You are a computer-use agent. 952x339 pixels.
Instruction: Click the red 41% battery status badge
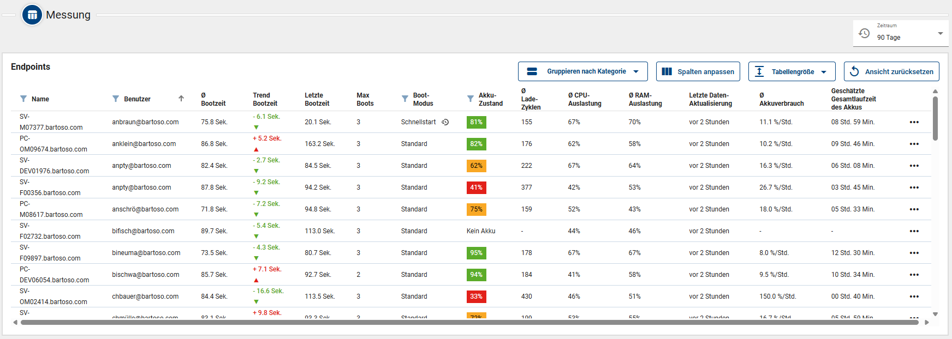click(x=476, y=187)
